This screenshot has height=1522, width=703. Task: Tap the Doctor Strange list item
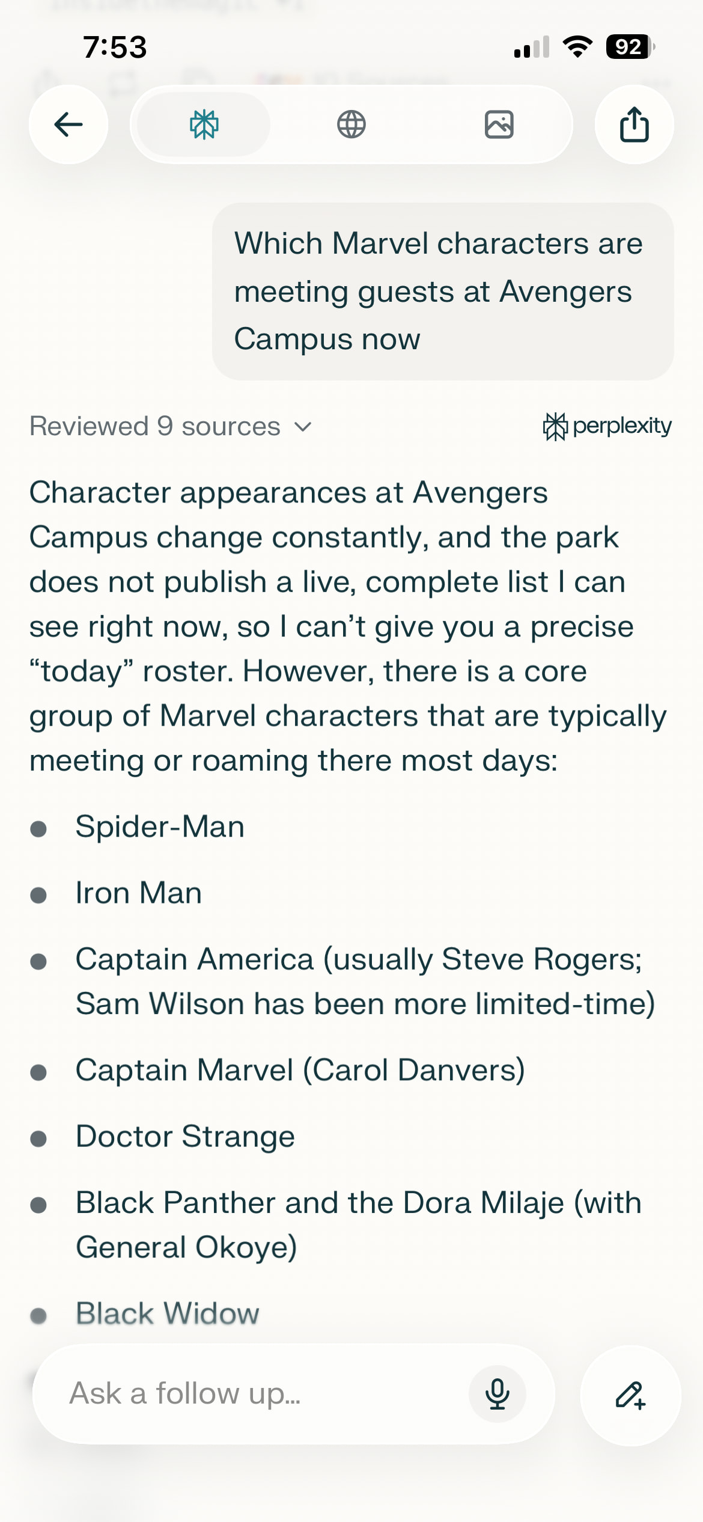pos(185,1137)
